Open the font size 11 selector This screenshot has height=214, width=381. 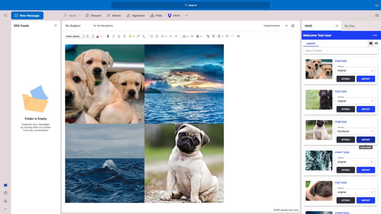pyautogui.click(x=90, y=36)
